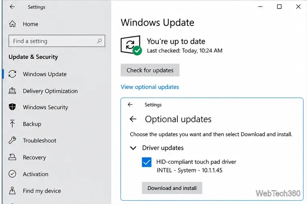Click the Recovery icon in sidebar
This screenshot has width=307, height=204.
(x=13, y=157)
